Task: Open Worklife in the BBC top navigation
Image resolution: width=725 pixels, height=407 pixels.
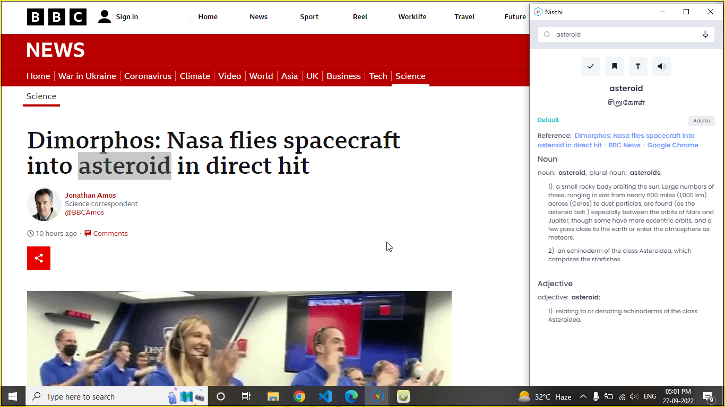Action: (412, 17)
